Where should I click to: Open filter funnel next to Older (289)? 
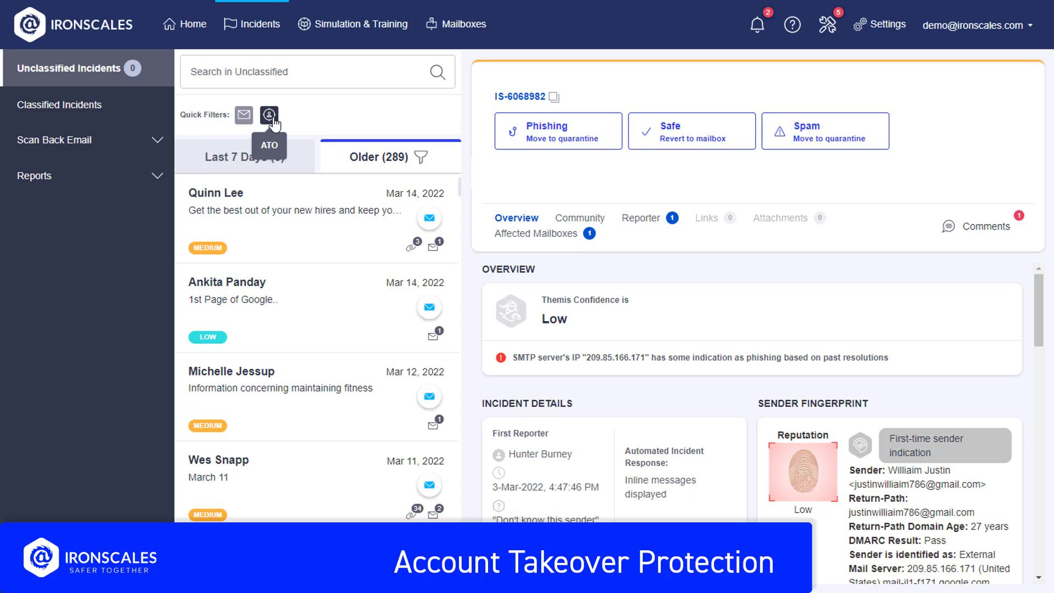click(421, 157)
